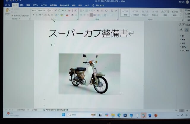The width and height of the screenshot is (190, 124).
Task: Align text left
Action: point(81,15)
